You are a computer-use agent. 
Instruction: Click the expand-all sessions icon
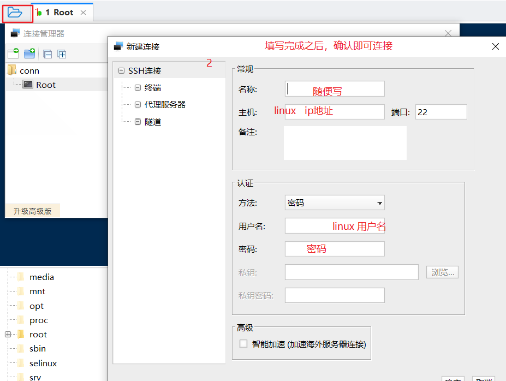62,53
